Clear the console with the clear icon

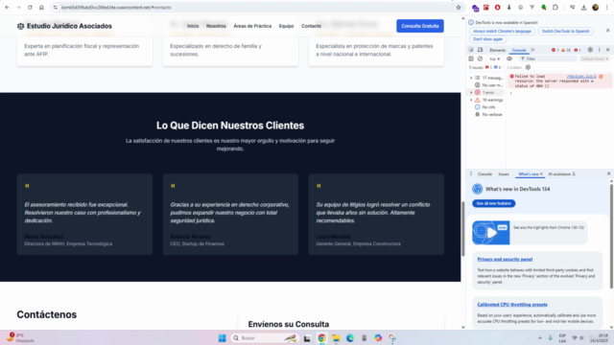tap(480, 58)
